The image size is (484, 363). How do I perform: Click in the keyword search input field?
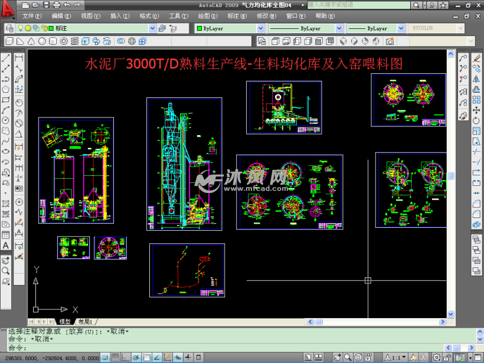pos(359,5)
